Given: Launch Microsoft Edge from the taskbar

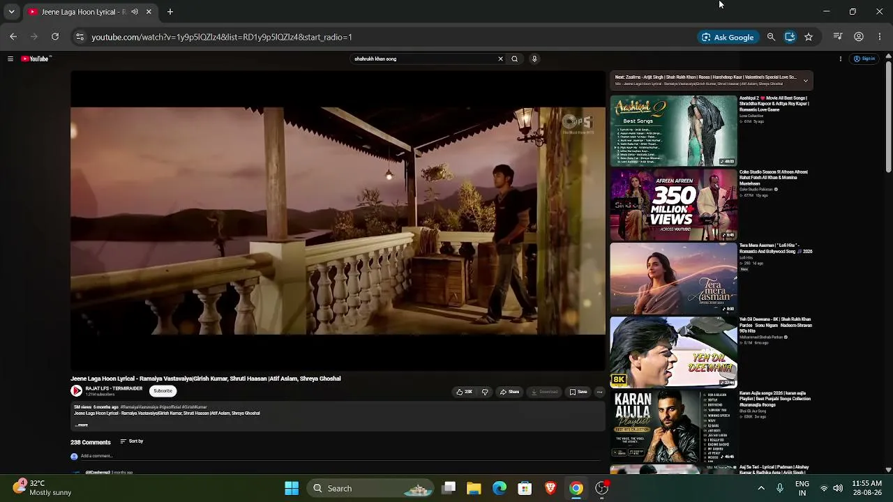Looking at the screenshot, I should [x=500, y=488].
